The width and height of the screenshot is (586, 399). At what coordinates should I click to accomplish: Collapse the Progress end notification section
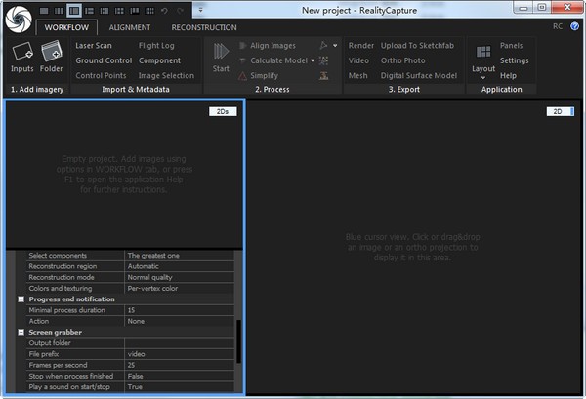21,299
